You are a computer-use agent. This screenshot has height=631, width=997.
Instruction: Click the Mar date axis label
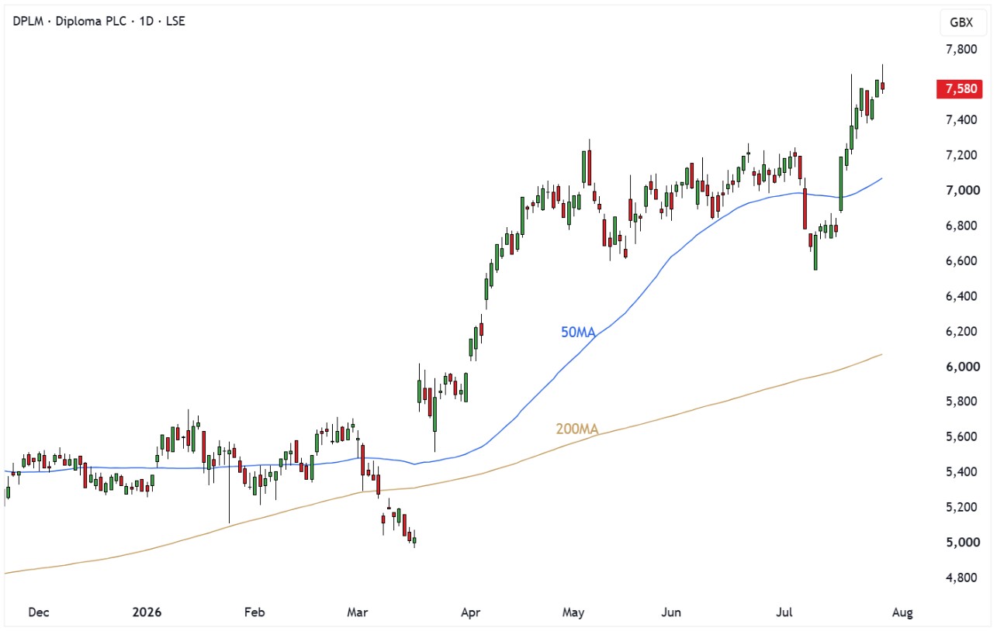[x=358, y=612]
